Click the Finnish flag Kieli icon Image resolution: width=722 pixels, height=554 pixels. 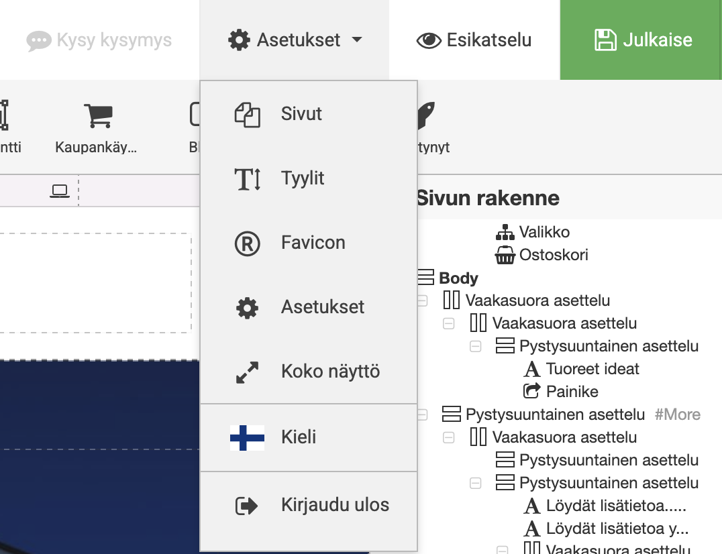point(248,437)
